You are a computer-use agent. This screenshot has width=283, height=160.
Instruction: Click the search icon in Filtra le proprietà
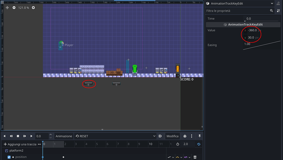[271, 11]
